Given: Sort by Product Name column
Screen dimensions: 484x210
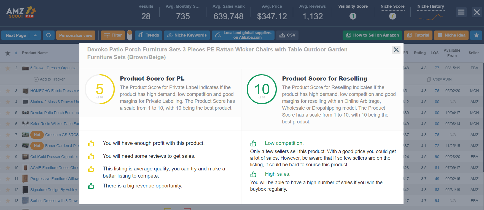Looking at the screenshot, I should pos(35,53).
